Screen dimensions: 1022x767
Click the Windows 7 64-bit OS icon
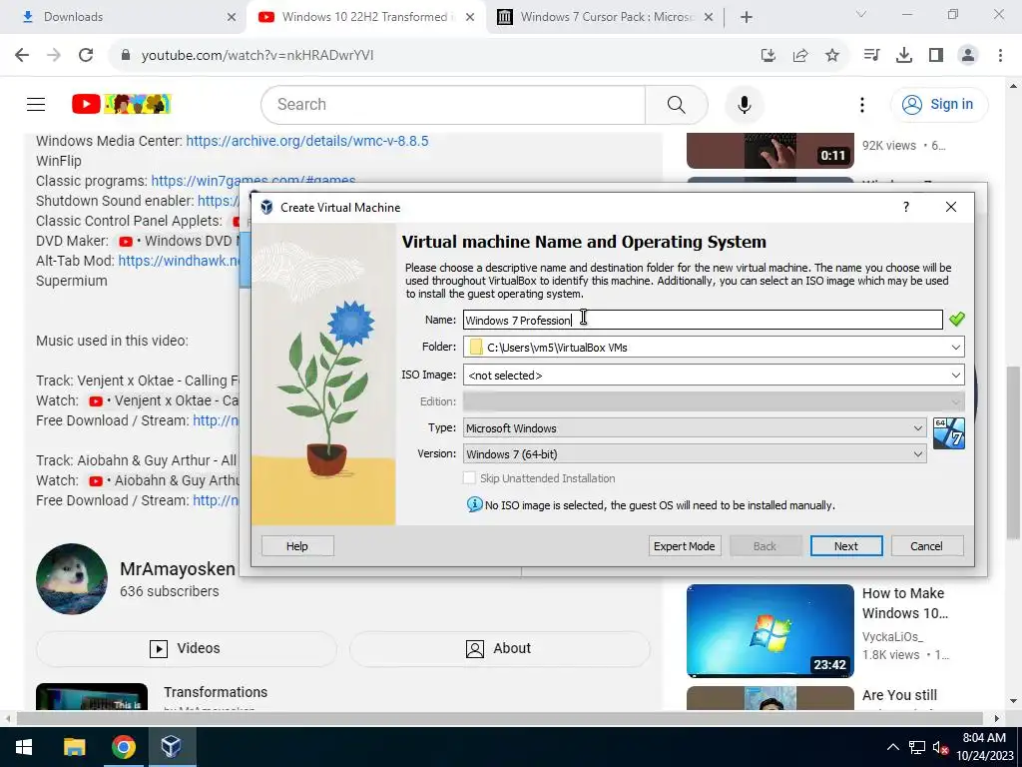pyautogui.click(x=948, y=433)
